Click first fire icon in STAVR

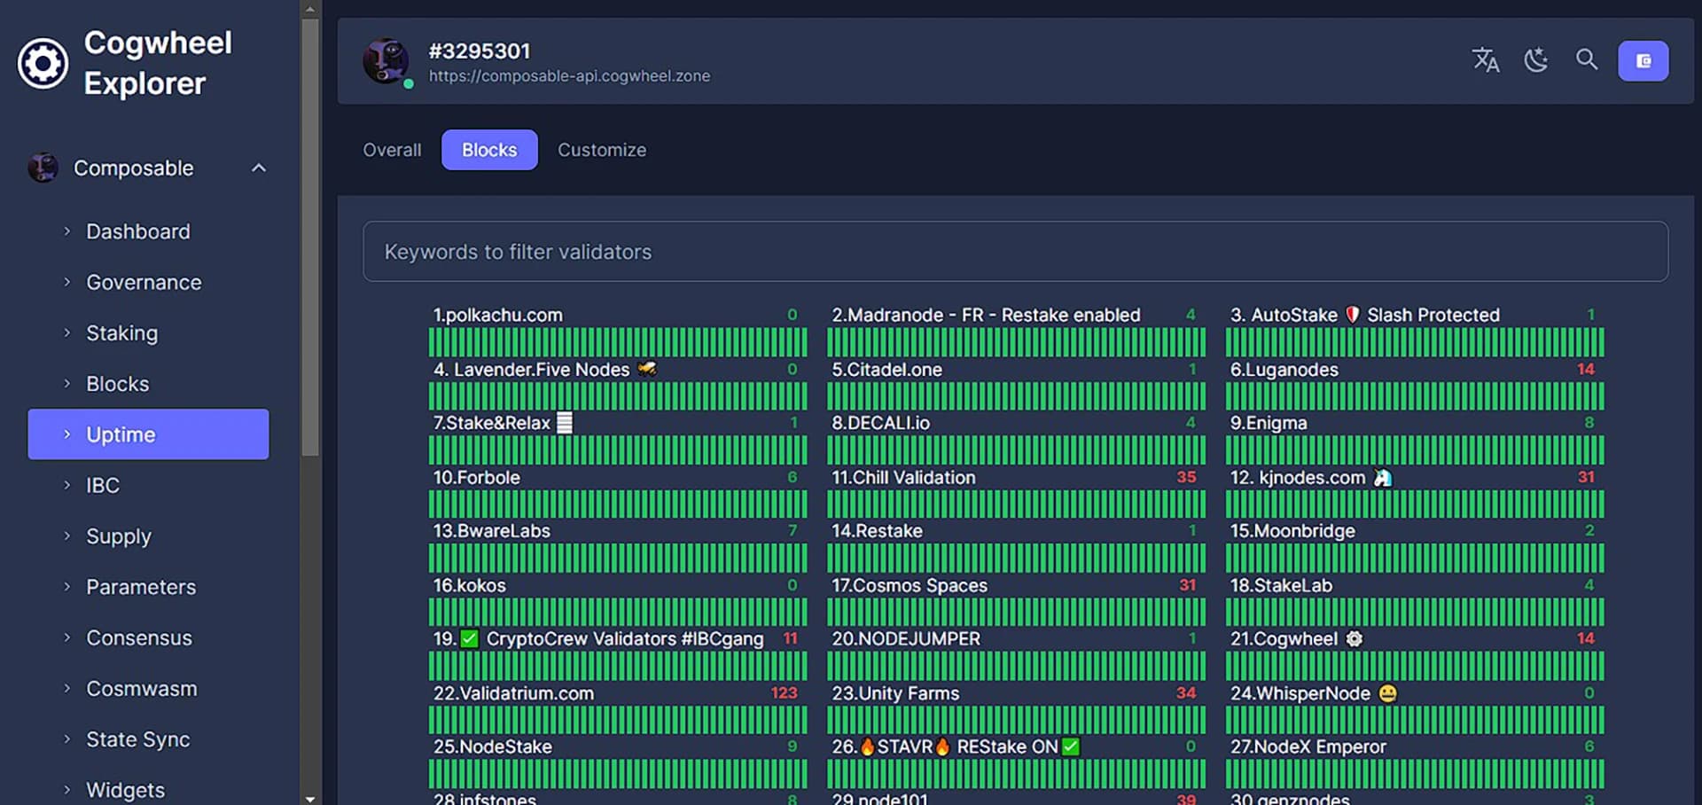(x=867, y=746)
